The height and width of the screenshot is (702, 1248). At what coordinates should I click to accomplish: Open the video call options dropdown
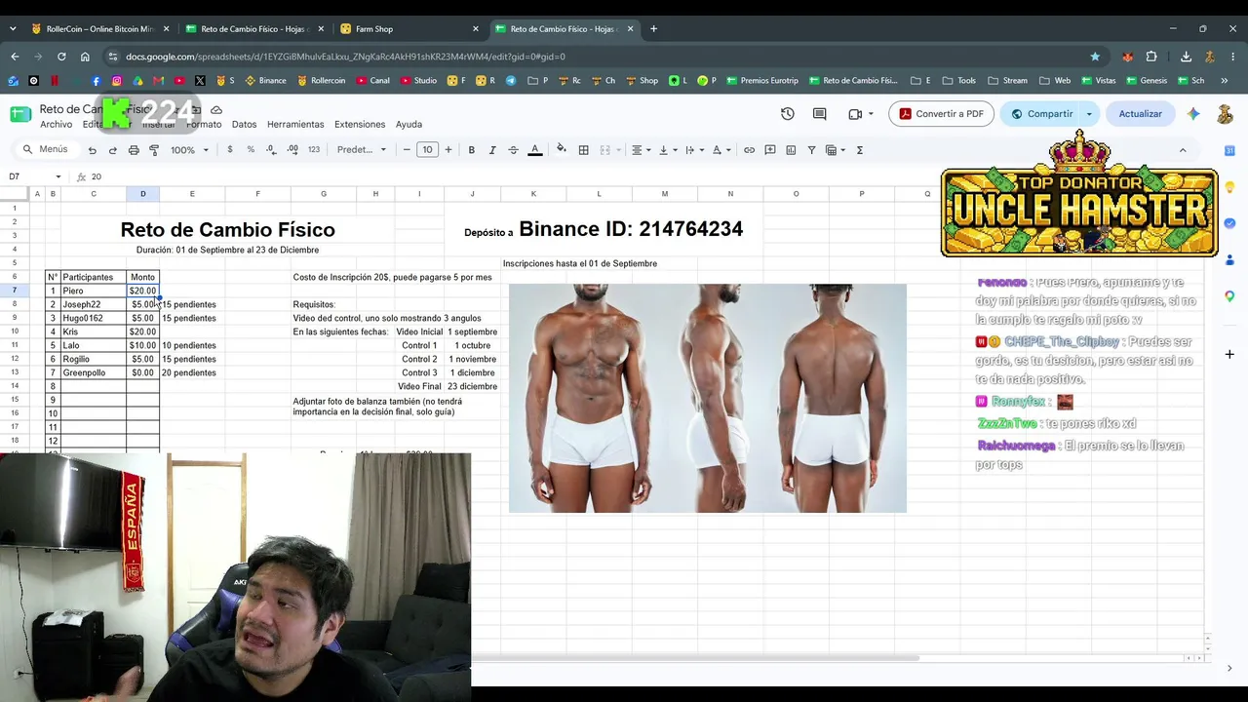pos(871,114)
